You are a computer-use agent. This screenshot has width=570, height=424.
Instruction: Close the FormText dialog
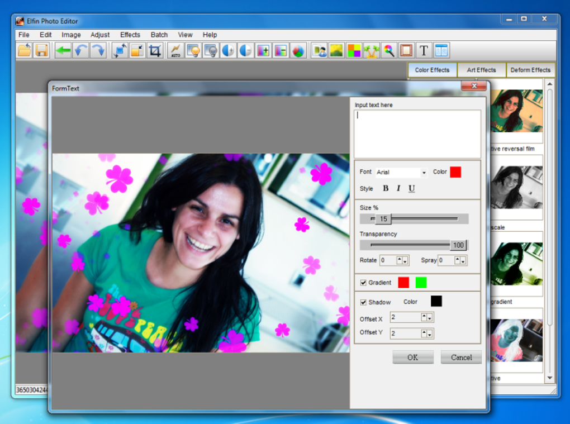pyautogui.click(x=474, y=86)
